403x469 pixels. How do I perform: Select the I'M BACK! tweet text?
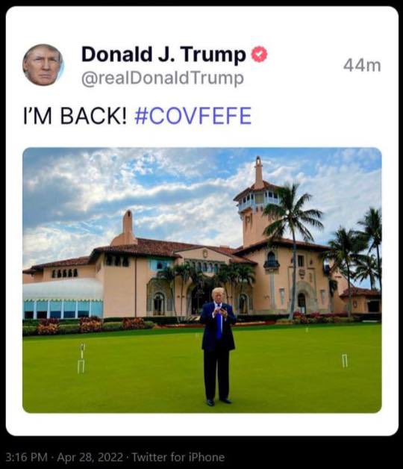click(x=75, y=116)
